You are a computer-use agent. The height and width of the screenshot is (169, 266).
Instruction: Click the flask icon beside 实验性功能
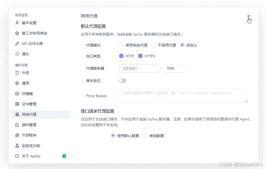click(x=17, y=146)
